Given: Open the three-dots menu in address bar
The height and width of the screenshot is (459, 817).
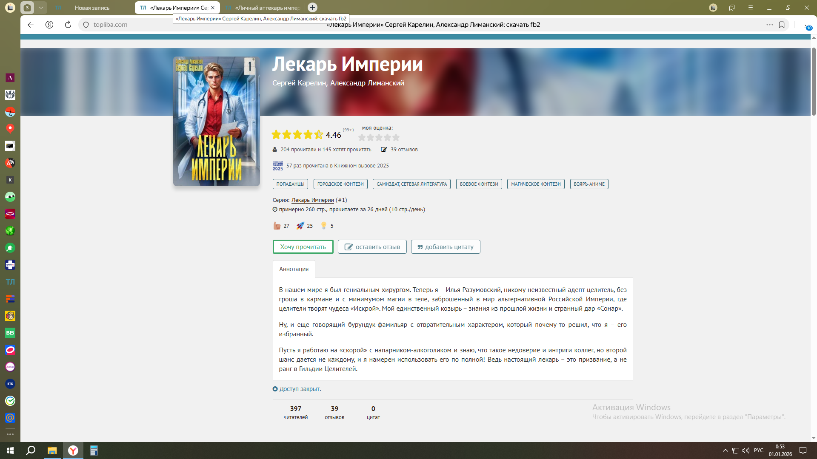Looking at the screenshot, I should click(769, 25).
